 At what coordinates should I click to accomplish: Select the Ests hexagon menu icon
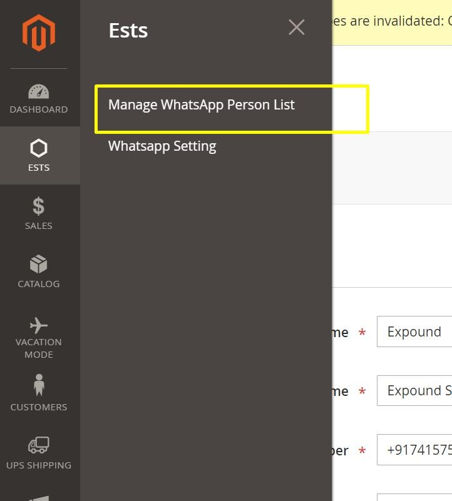tap(39, 148)
